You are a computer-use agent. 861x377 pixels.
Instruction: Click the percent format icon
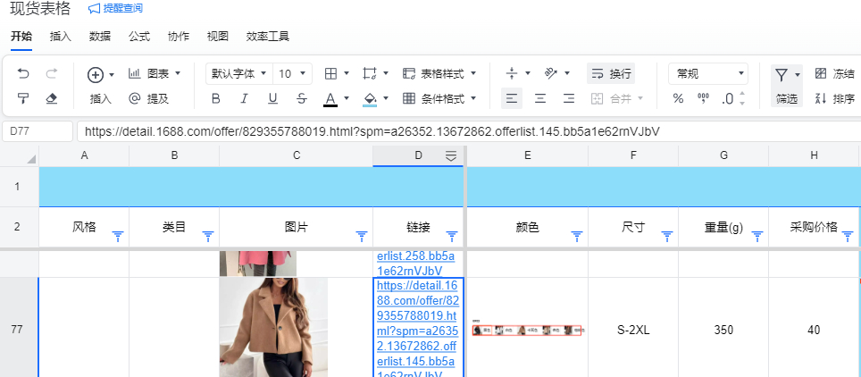pos(678,98)
